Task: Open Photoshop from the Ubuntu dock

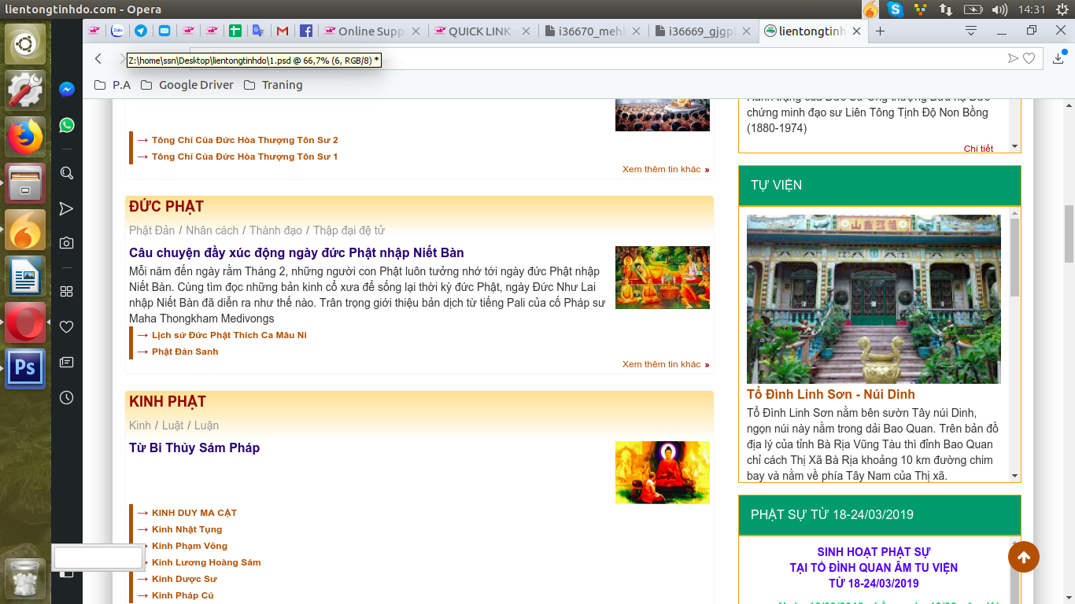Action: [25, 368]
